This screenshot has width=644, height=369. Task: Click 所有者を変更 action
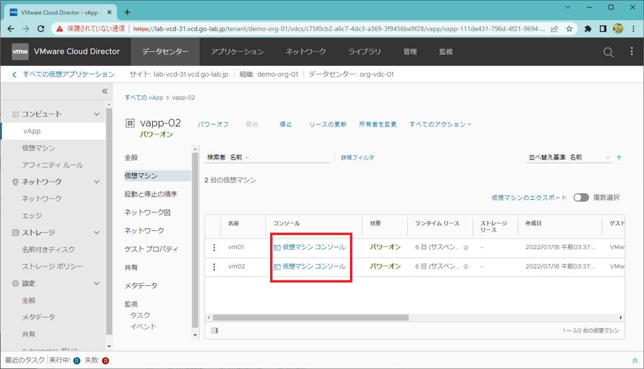coord(378,124)
